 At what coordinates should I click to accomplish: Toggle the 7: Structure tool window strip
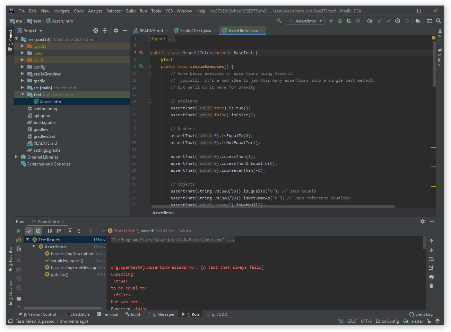click(10, 293)
